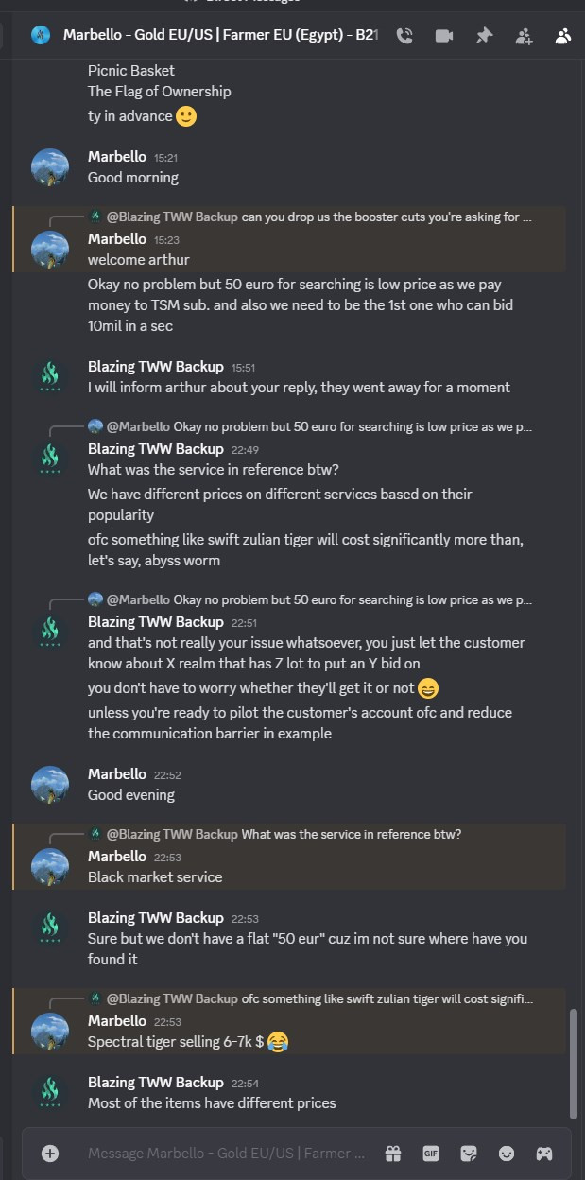Add friends to DM
This screenshot has width=585, height=1180.
[524, 36]
